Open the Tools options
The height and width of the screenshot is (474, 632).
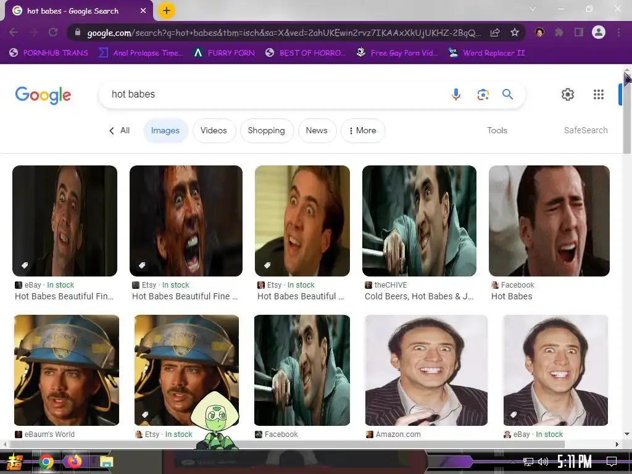(x=497, y=131)
